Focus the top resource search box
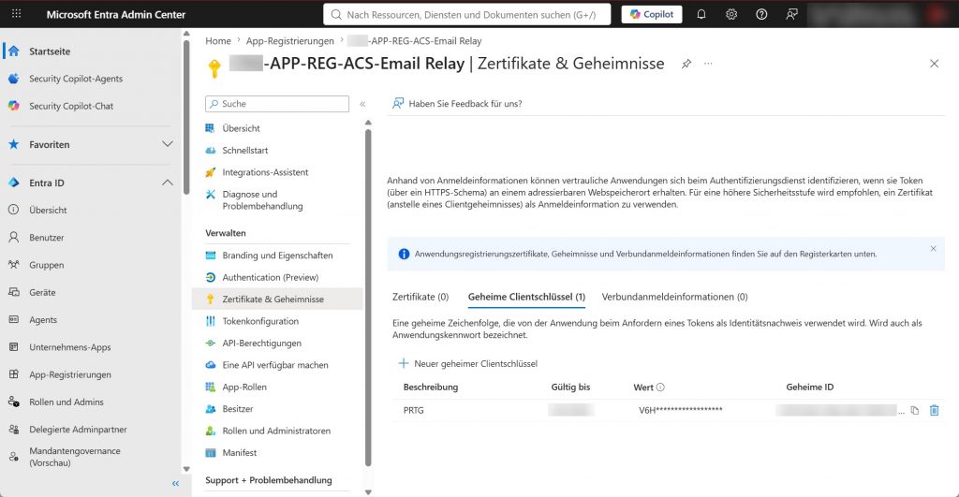The width and height of the screenshot is (959, 497). 466,15
